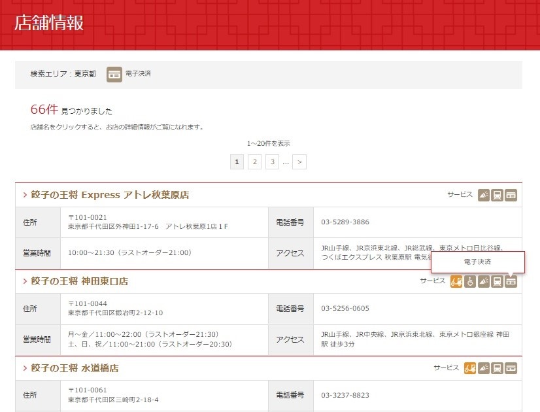
Task: Click orange delivery scooter icon for 神田東口店
Action: click(x=456, y=281)
